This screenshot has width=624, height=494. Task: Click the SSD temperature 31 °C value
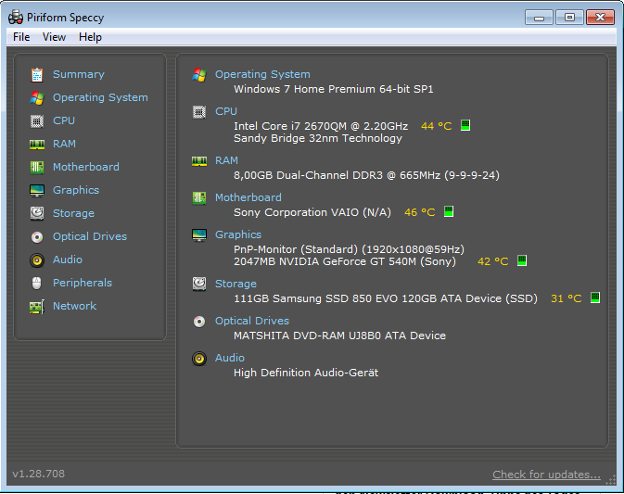click(566, 298)
